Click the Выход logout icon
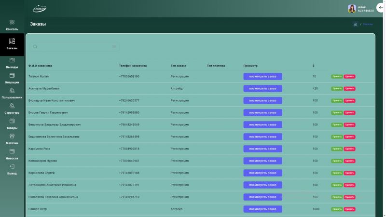The height and width of the screenshot is (217, 386). [12, 166]
